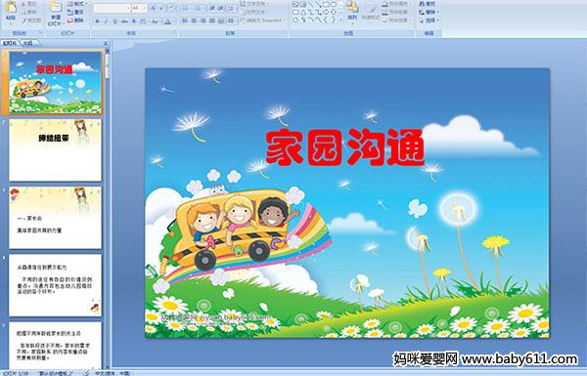Select the second slide thumbnail
Viewport: 587px width, 376px height.
point(55,150)
